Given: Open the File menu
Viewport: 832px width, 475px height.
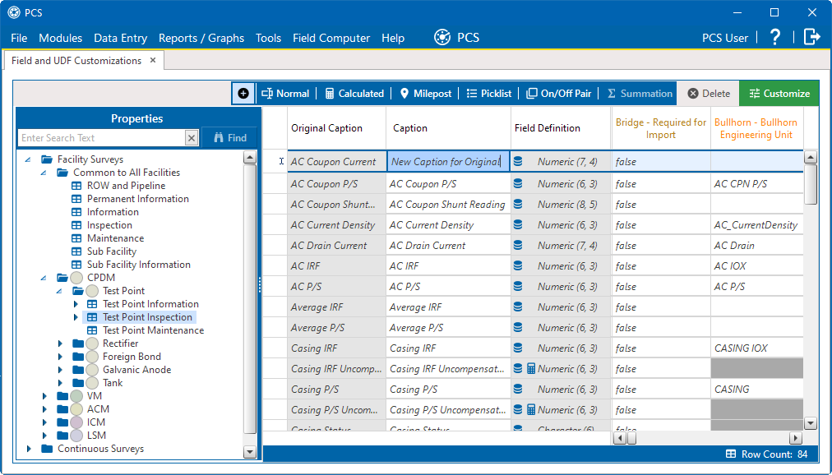Looking at the screenshot, I should (x=19, y=38).
